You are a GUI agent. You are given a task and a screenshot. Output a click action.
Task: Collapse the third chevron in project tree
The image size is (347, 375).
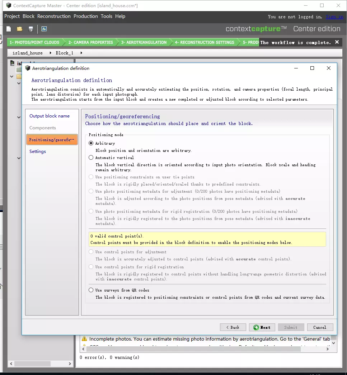pos(19,117)
